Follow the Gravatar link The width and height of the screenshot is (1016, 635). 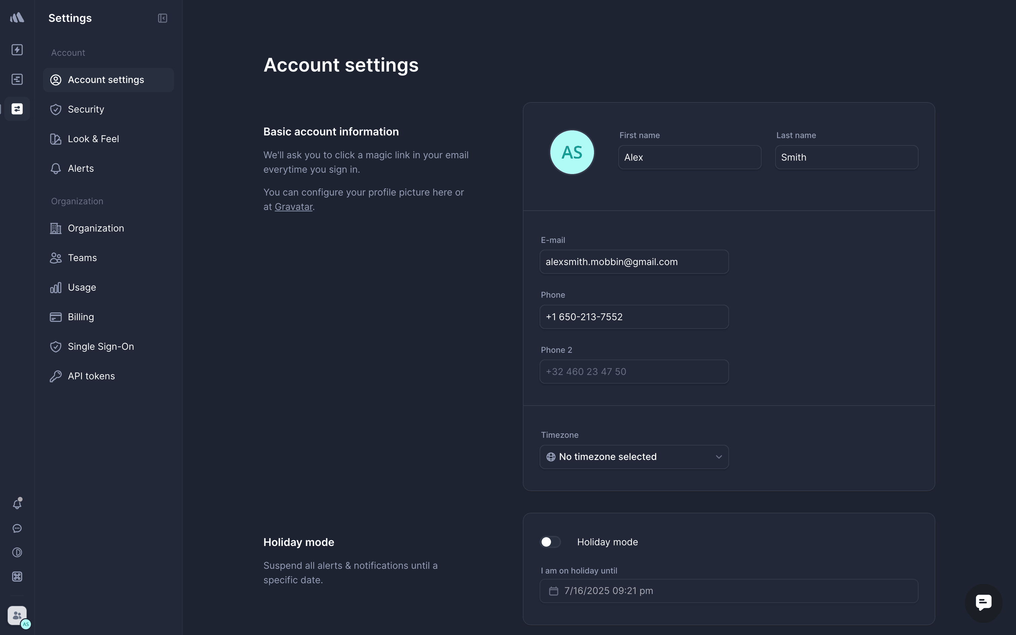click(x=293, y=207)
